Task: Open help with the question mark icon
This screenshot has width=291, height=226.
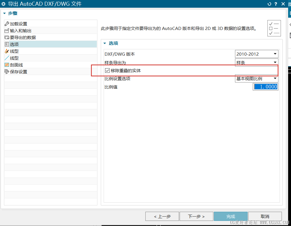Action: (276, 4)
